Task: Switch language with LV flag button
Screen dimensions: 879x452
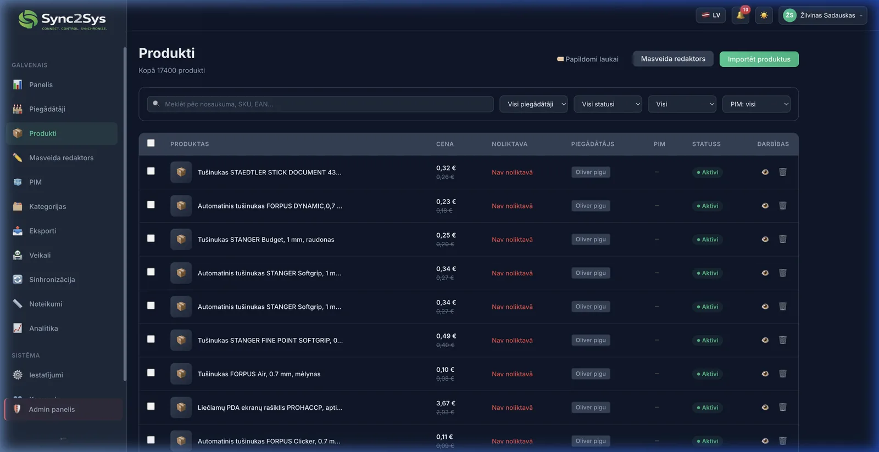Action: click(711, 15)
